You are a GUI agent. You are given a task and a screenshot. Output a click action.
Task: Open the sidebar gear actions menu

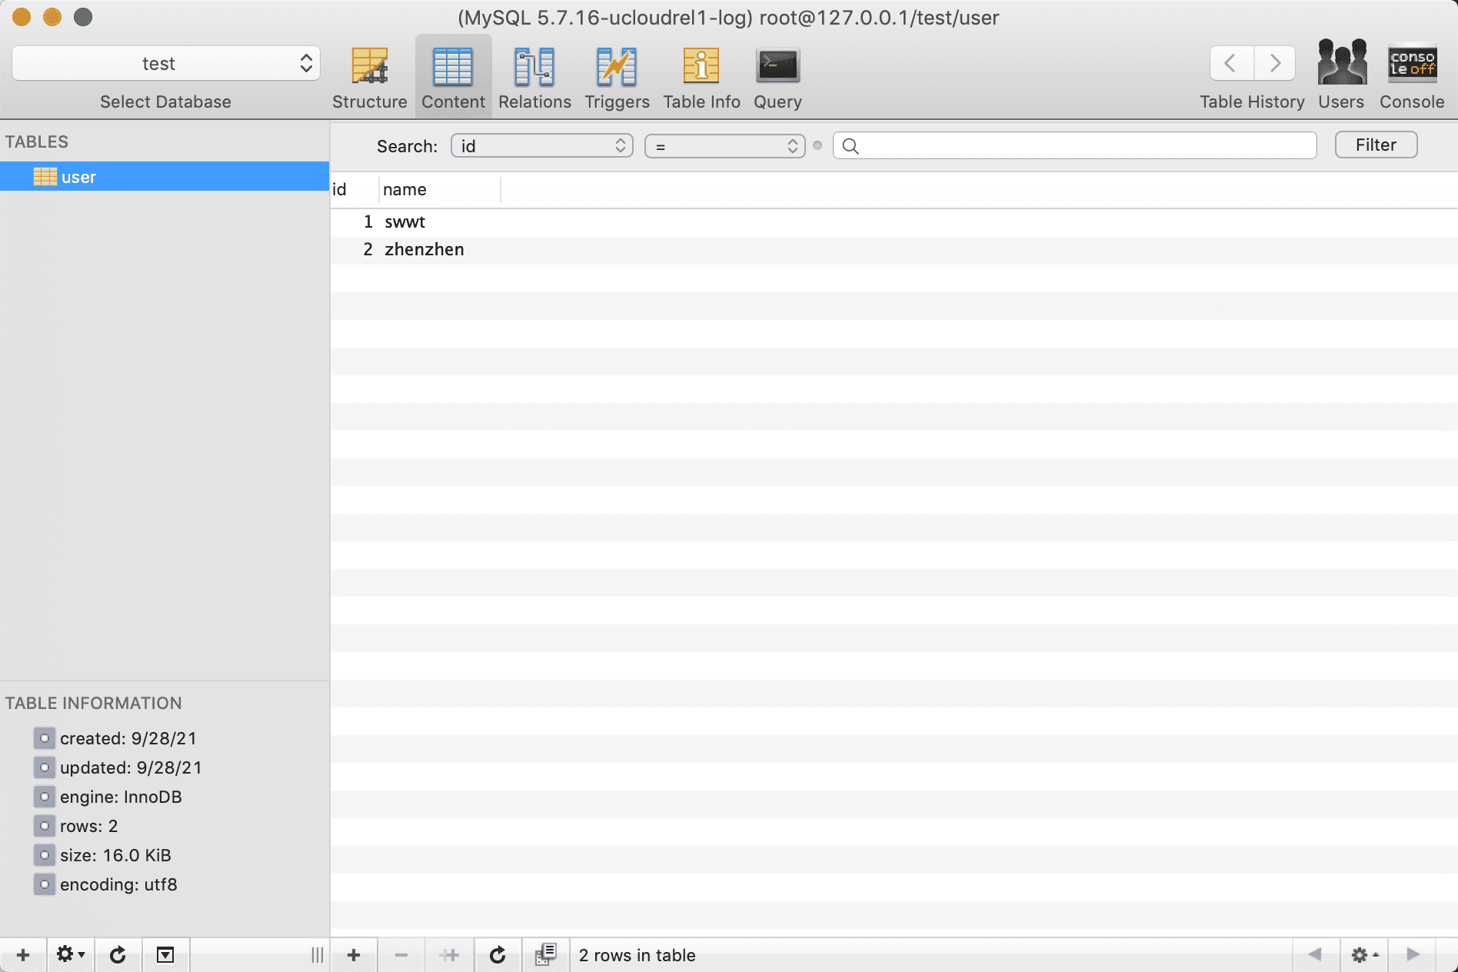71,954
